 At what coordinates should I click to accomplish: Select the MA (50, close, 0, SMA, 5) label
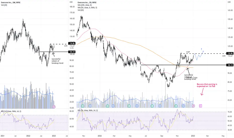pyautogui.click(x=87, y=8)
